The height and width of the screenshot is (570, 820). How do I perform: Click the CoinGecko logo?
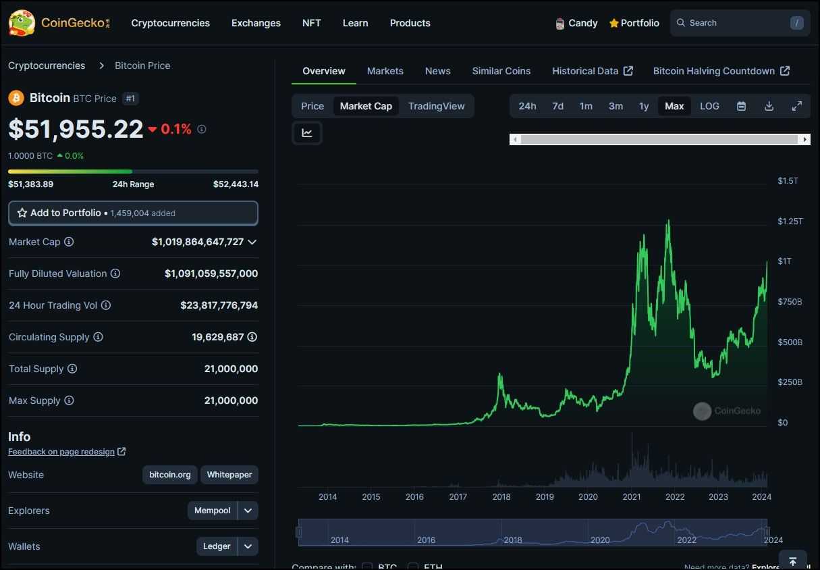coord(59,23)
